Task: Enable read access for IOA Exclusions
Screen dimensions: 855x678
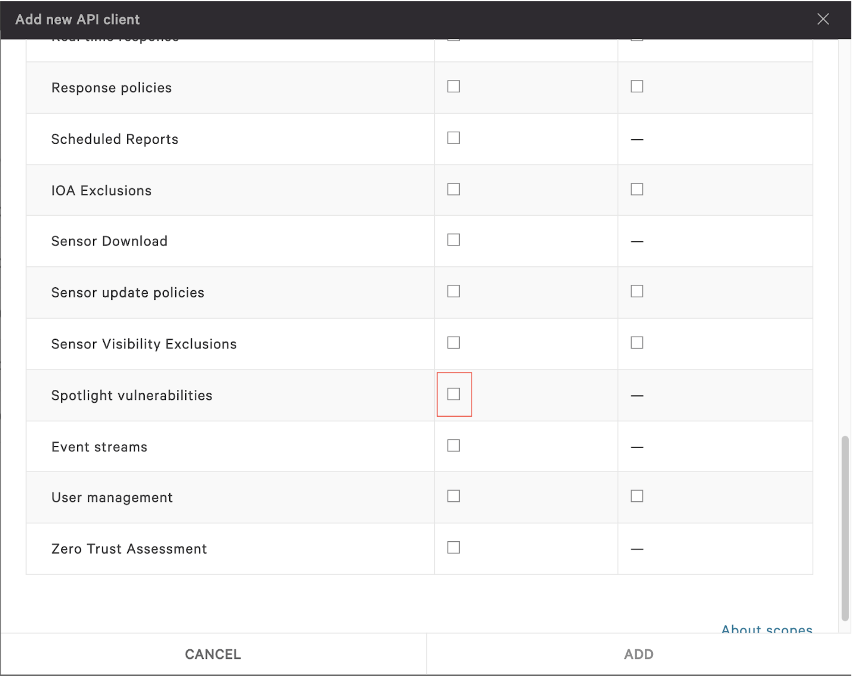Action: (453, 189)
